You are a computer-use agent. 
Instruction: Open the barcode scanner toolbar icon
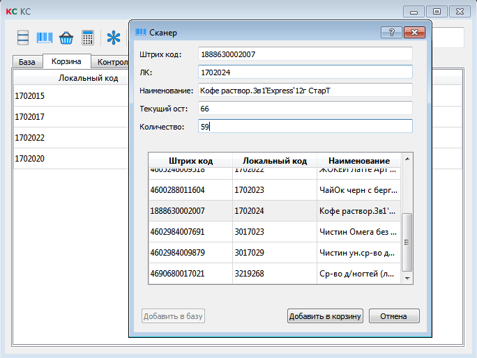click(x=45, y=38)
